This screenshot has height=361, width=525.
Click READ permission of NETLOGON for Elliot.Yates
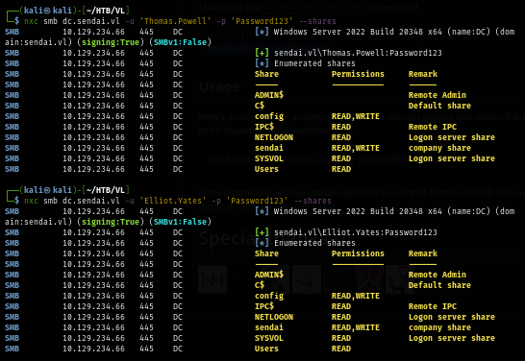coord(341,317)
